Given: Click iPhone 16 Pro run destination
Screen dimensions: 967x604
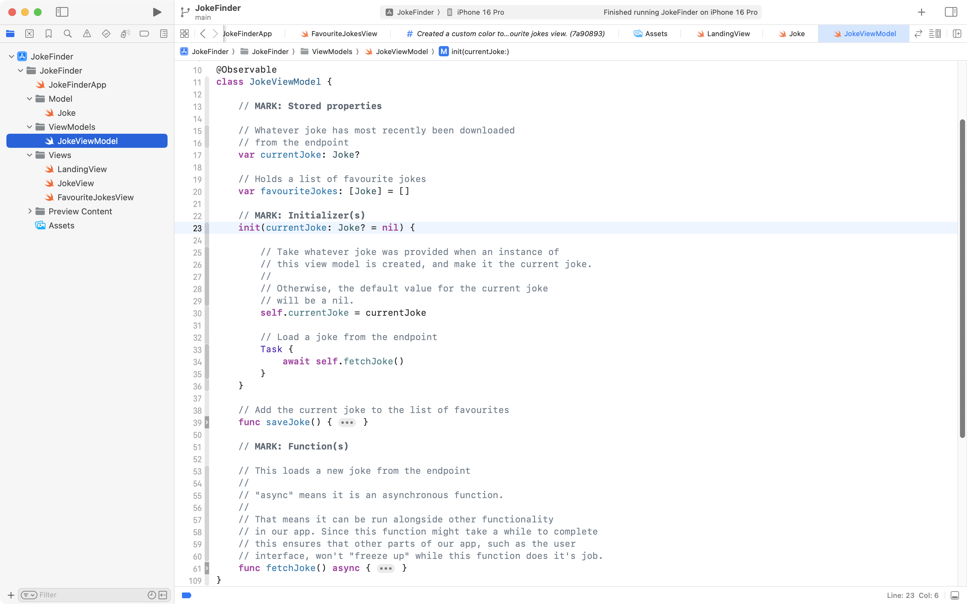Looking at the screenshot, I should pos(480,12).
